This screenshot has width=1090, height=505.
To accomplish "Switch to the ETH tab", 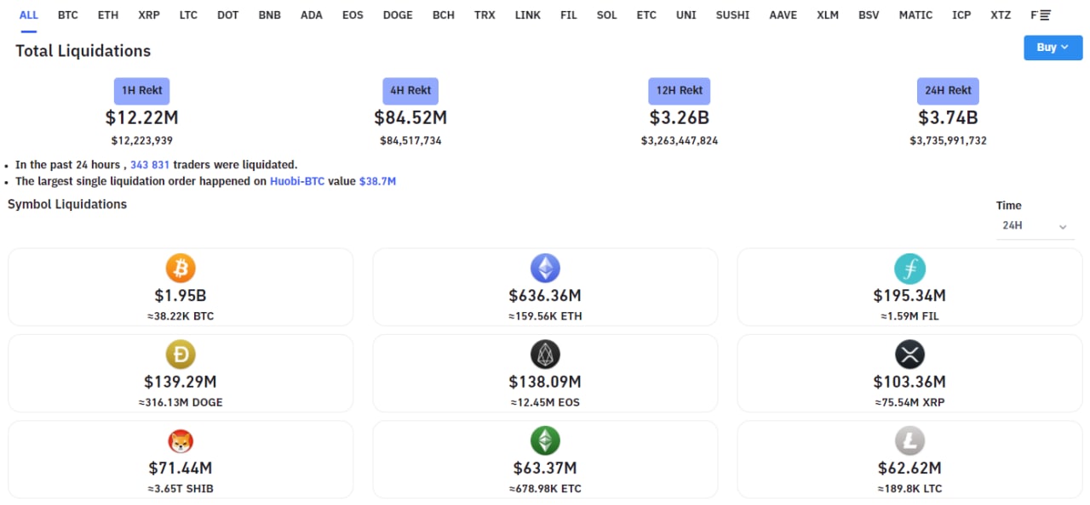I will 108,15.
